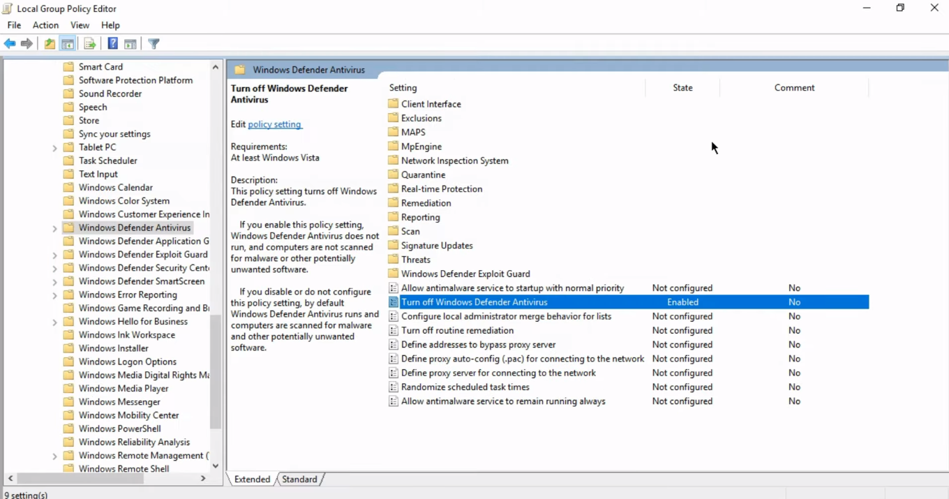Select Windows Ink Workspace in the tree
This screenshot has height=499, width=949.
pos(126,335)
